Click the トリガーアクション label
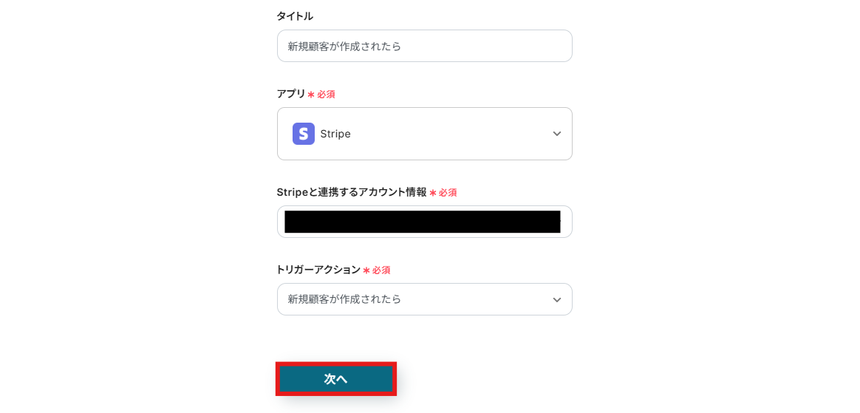The width and height of the screenshot is (860, 413). click(318, 270)
